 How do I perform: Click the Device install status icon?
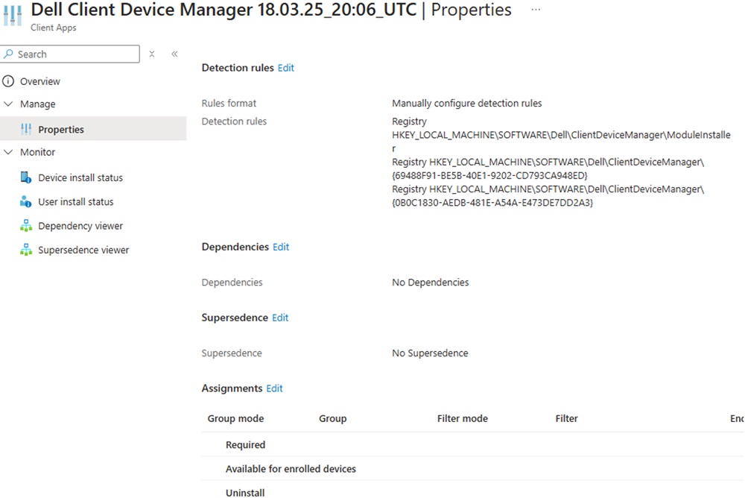click(x=26, y=177)
